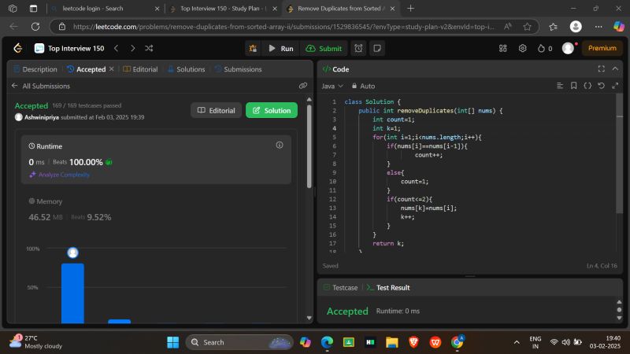Switch to the Submissions tab
Viewport: 630px width, 354px height.
(238, 69)
